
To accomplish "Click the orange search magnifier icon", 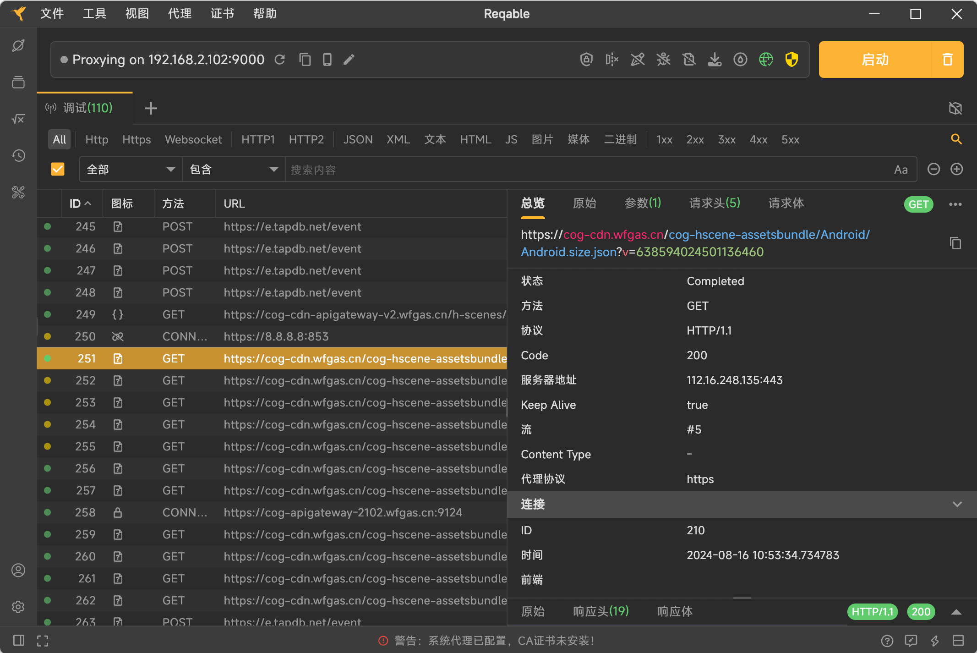I will click(956, 139).
